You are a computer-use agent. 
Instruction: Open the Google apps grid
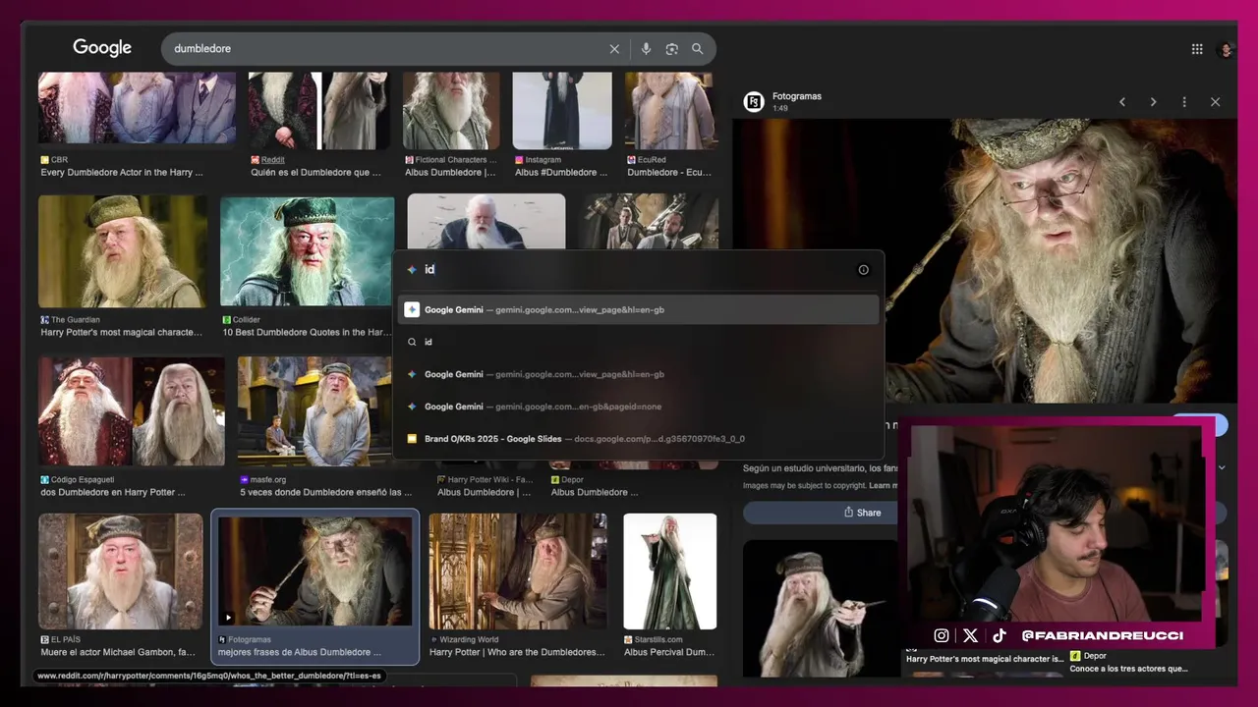(1197, 49)
